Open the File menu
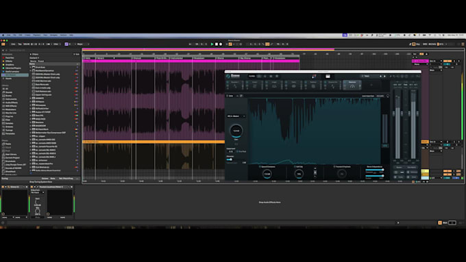This screenshot has width=466, height=262. 14,35
